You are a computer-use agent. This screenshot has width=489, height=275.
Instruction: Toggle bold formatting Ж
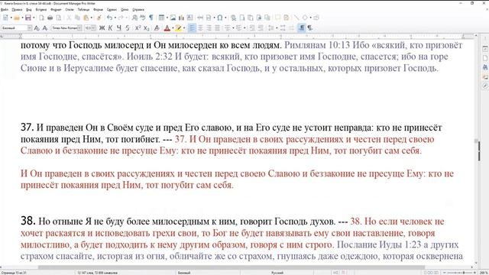102,28
